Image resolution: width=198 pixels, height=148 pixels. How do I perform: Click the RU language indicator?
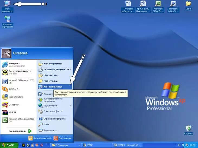(x=179, y=145)
